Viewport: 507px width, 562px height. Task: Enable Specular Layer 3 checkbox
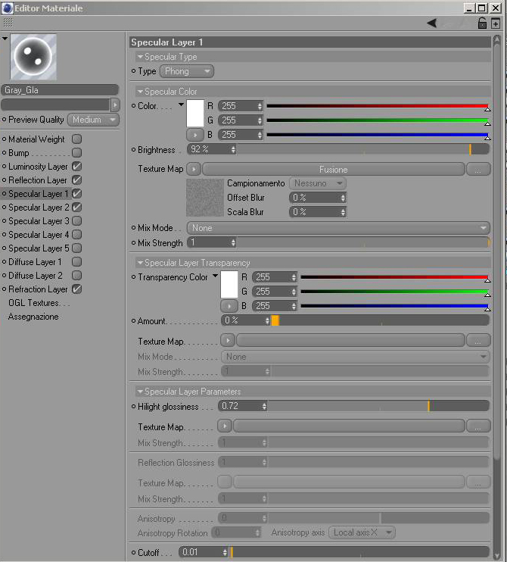76,221
